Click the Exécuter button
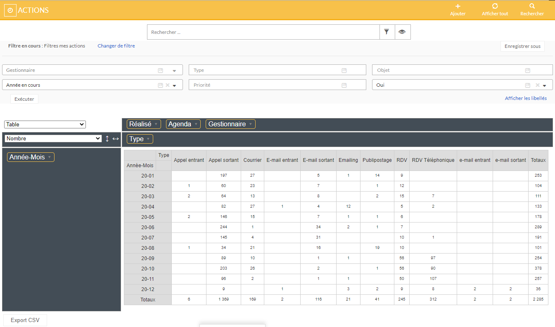 (24, 99)
